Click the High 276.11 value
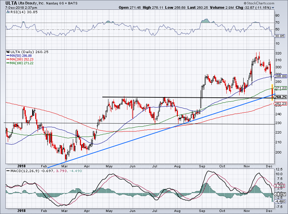This screenshot has width=288, height=214. [x=153, y=8]
